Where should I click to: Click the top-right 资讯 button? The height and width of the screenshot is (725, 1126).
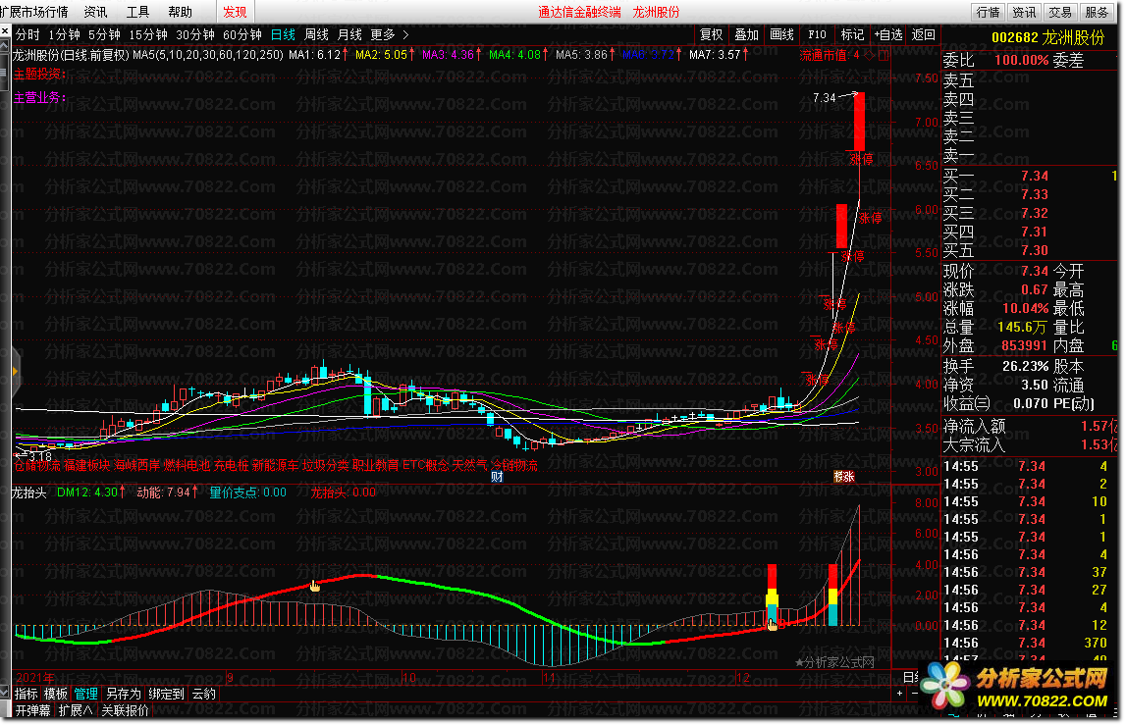click(x=1024, y=12)
